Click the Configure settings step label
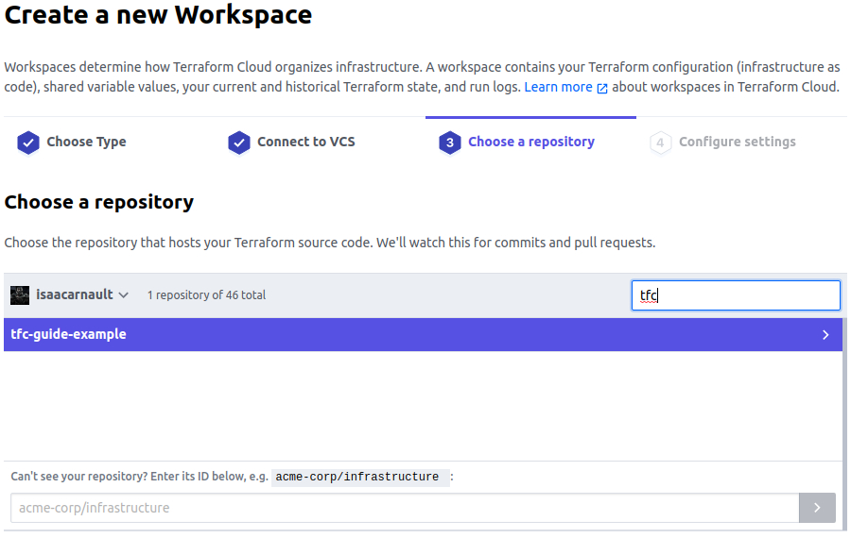Image resolution: width=851 pixels, height=538 pixels. click(x=737, y=142)
